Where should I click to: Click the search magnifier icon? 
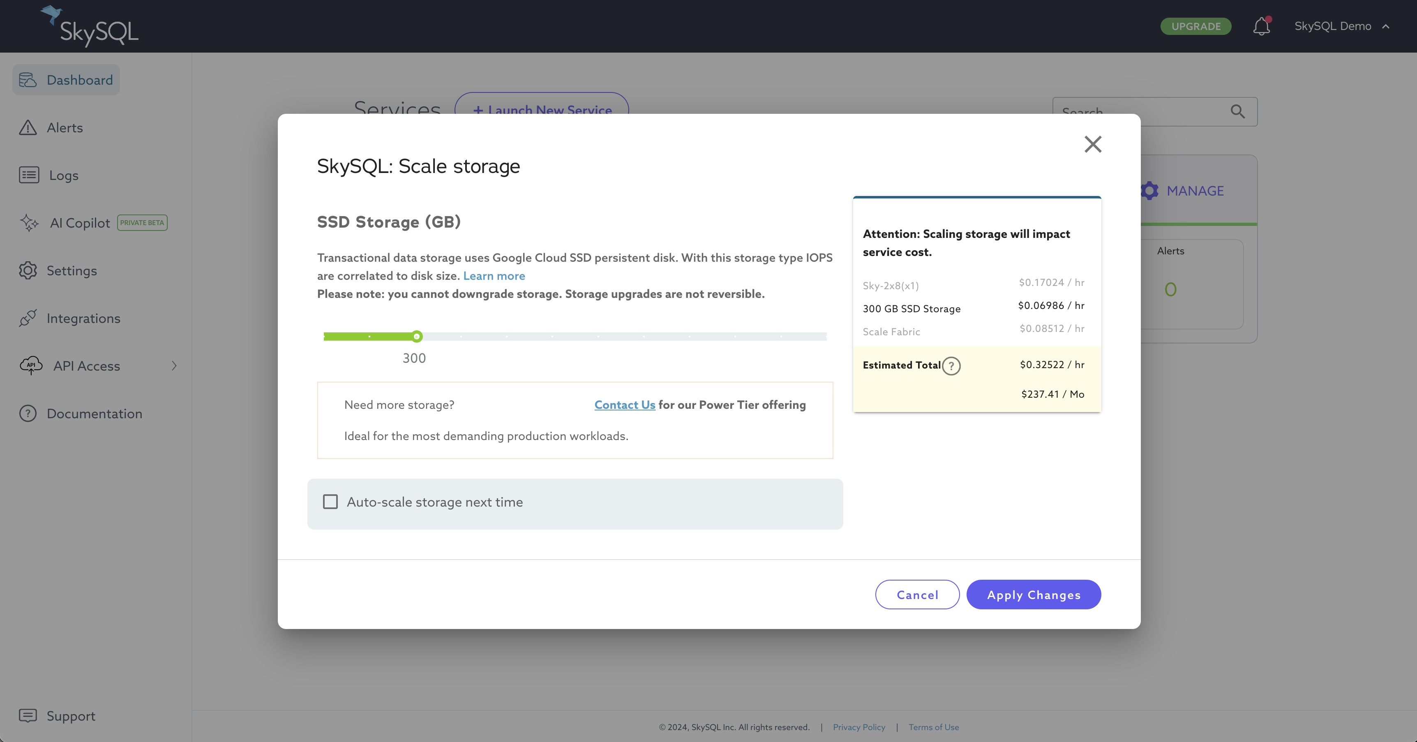point(1238,112)
